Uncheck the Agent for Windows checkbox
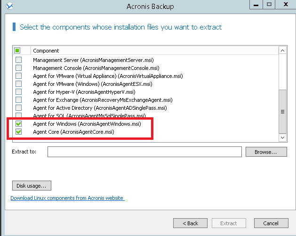 [x=18, y=124]
